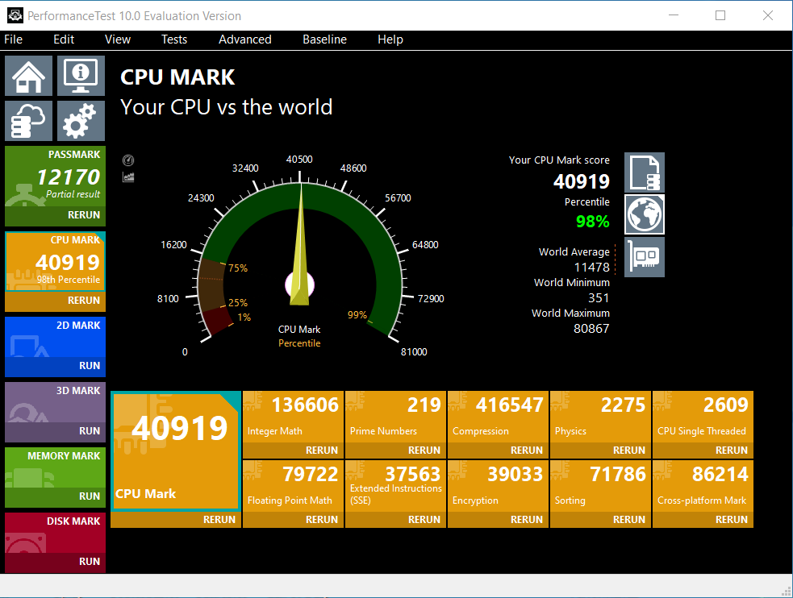
Task: Select the PassMark 12170 tile
Action: (x=55, y=176)
